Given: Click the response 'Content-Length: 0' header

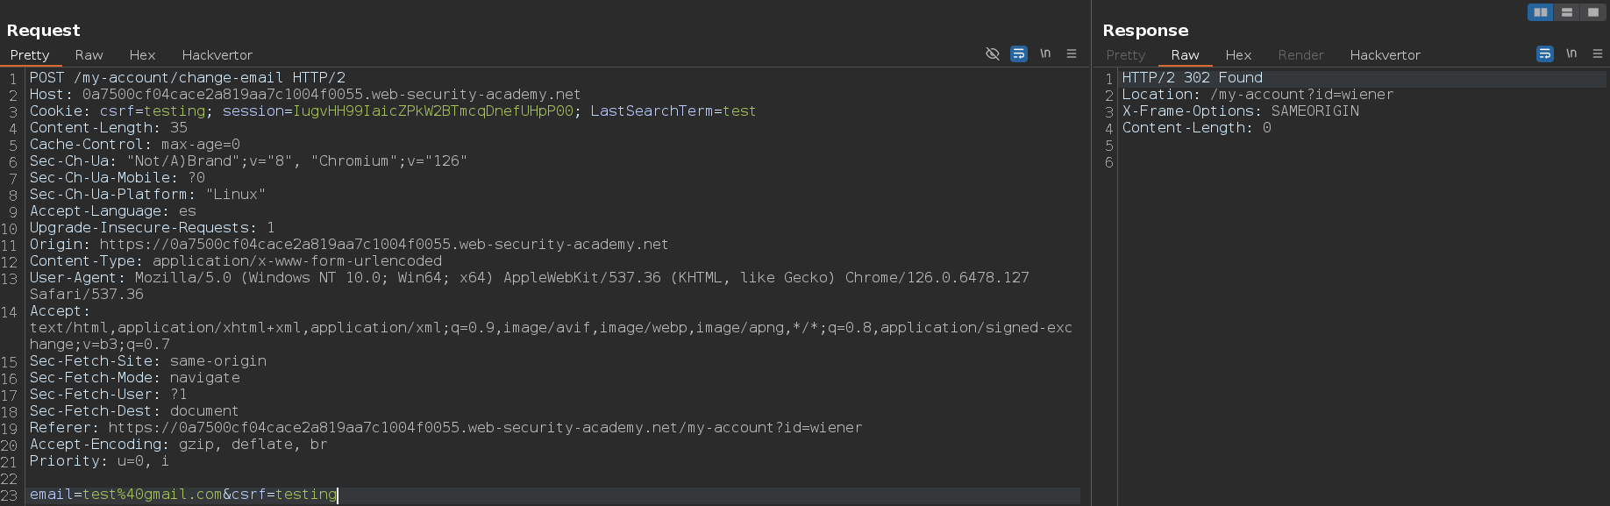Looking at the screenshot, I should tap(1197, 128).
